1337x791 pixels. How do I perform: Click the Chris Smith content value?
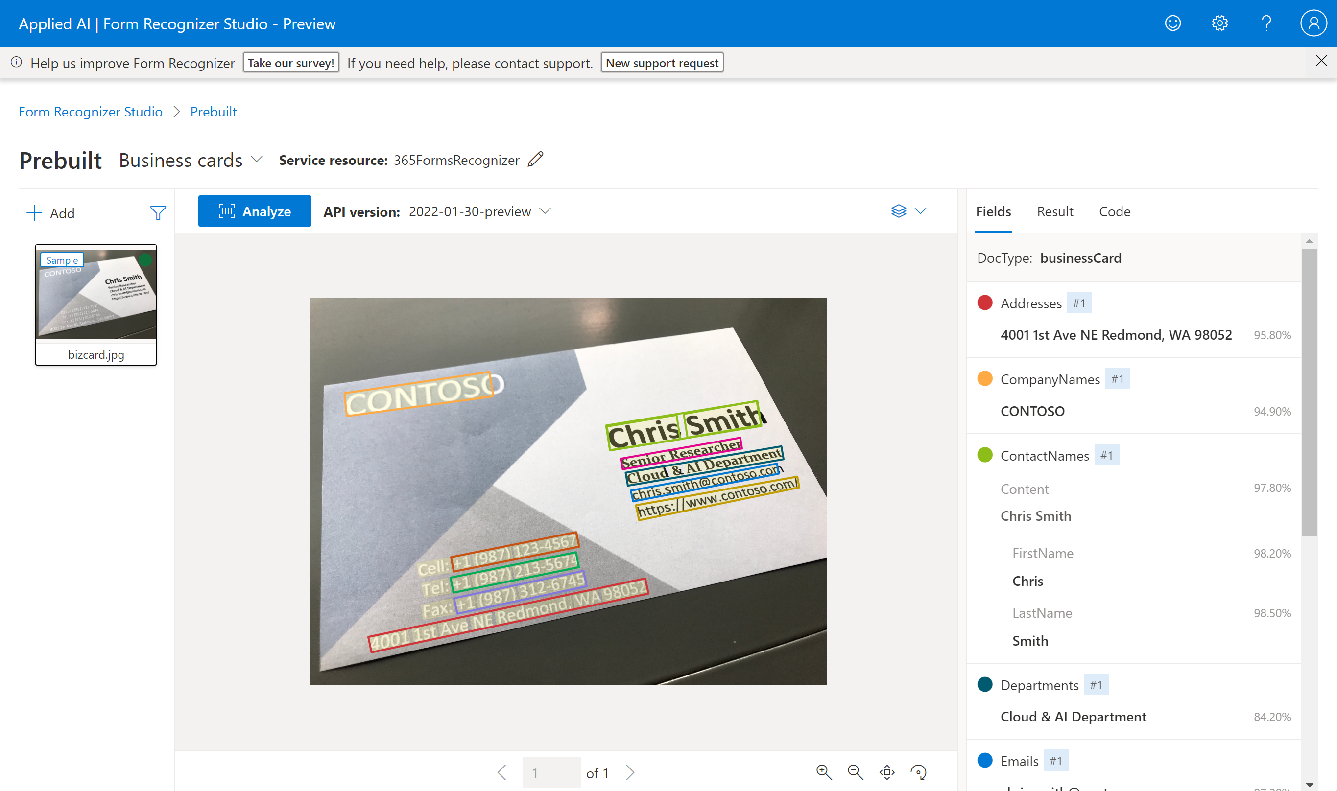point(1036,516)
